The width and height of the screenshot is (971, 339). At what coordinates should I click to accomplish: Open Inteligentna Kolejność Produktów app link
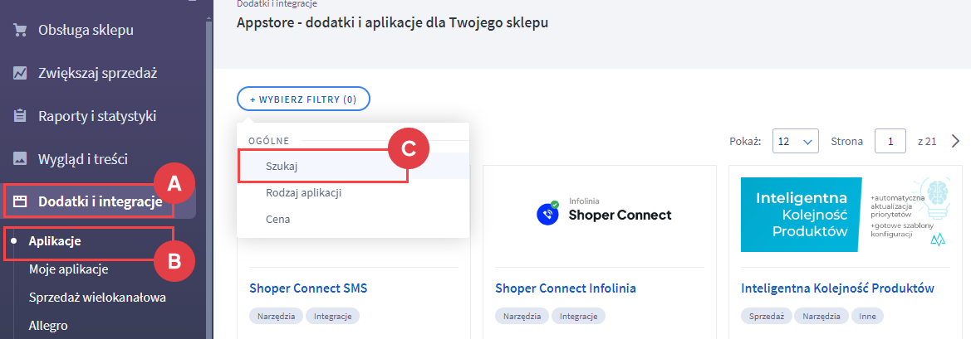tap(837, 288)
